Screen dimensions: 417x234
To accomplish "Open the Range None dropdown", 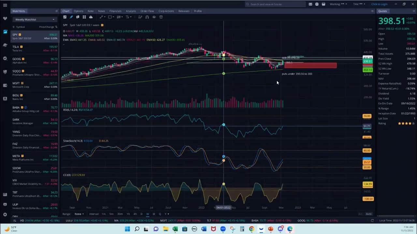I will point(79,214).
